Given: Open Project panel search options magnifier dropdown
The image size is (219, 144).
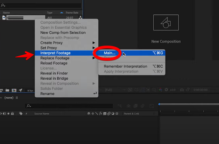Looking at the screenshot, I should [x=3, y=5].
